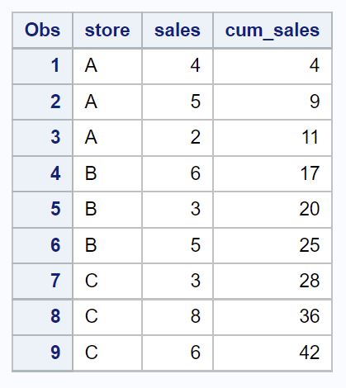This screenshot has height=388, width=346.
Task: Click the sales column header
Action: (178, 30)
